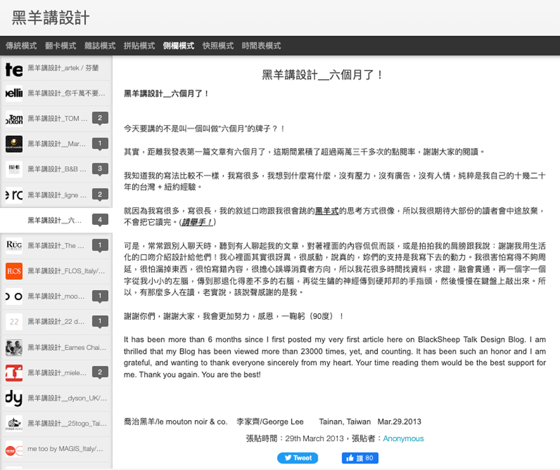This screenshot has width=560, height=470.
Task: Open the Anonymous author link
Action: pos(403,438)
